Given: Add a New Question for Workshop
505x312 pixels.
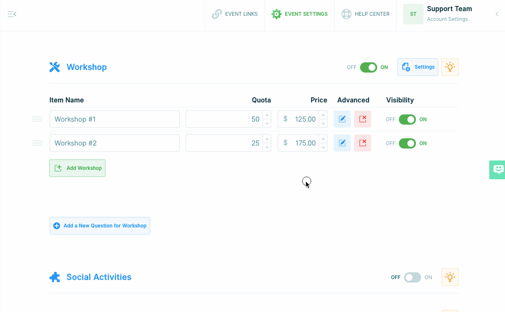Looking at the screenshot, I should [x=100, y=226].
